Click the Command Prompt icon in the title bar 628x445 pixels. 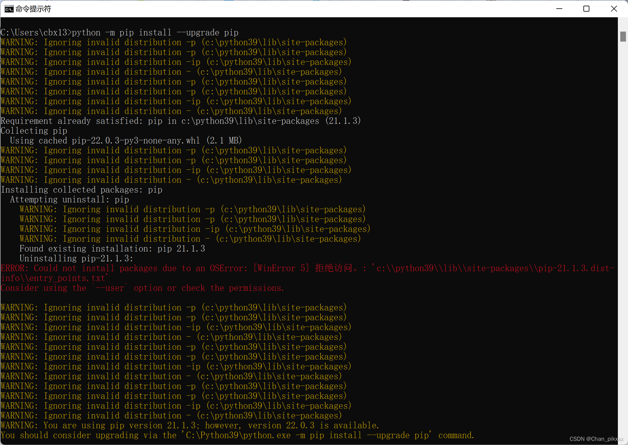click(9, 9)
